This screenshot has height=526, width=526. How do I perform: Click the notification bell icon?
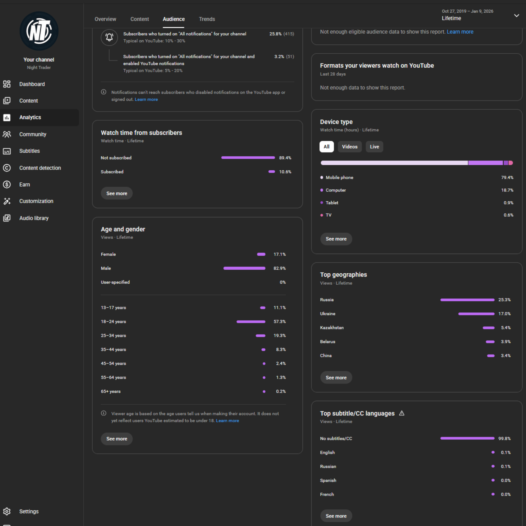click(x=109, y=37)
